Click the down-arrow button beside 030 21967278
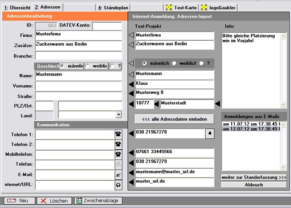Screen dimensions: 291x208 click(210, 133)
